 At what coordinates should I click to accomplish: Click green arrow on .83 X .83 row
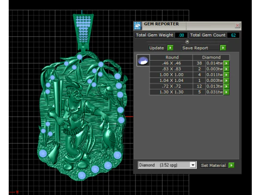click(226, 69)
